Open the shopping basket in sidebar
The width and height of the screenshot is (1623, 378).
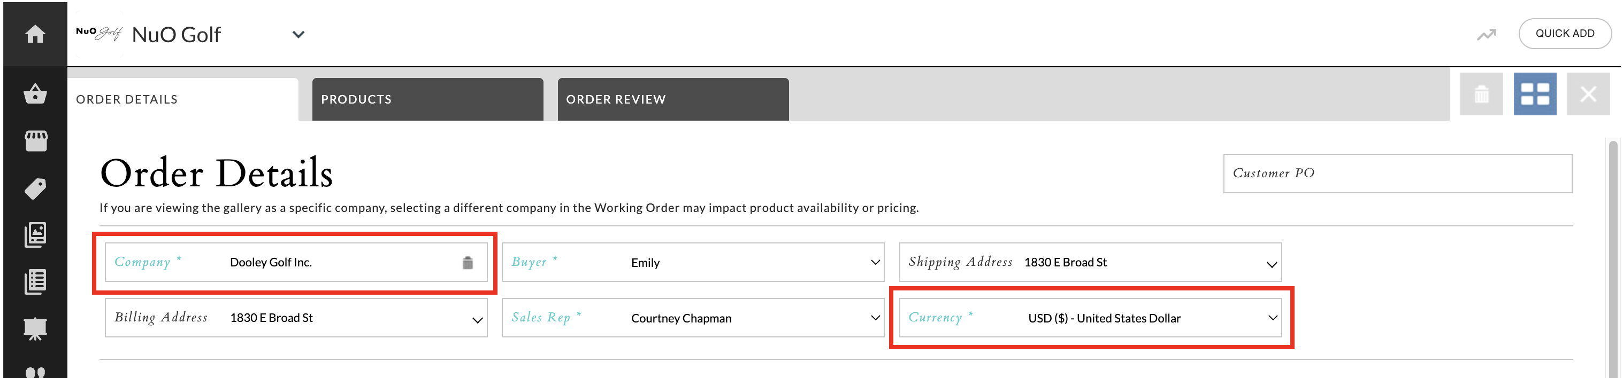35,94
